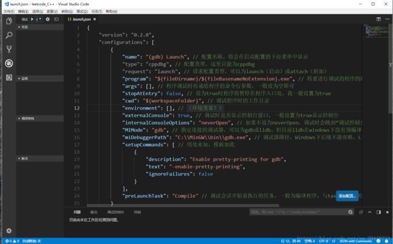Image resolution: width=393 pixels, height=244 pixels.
Task: Switch to the 终端 Terminal panel tab
Action: pyautogui.click(x=137, y=212)
